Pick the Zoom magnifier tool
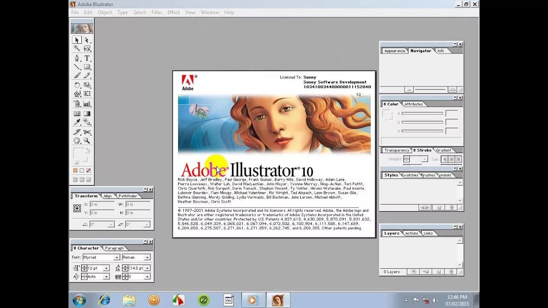Viewport: 548px width, 308px height. point(87,141)
